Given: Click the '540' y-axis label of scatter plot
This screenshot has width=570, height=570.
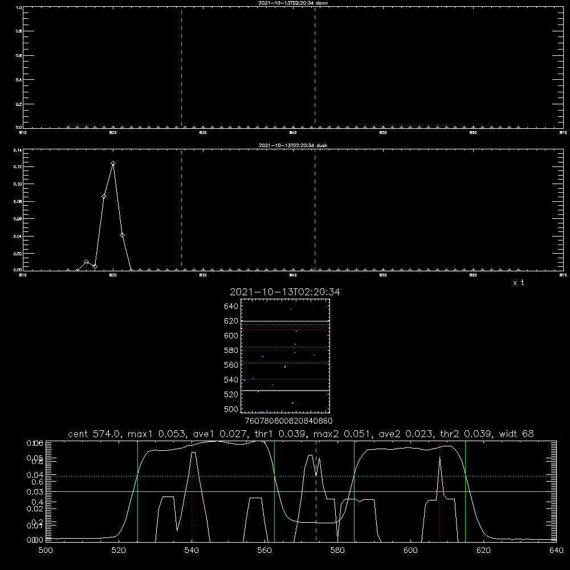Looking at the screenshot, I should click(231, 380).
